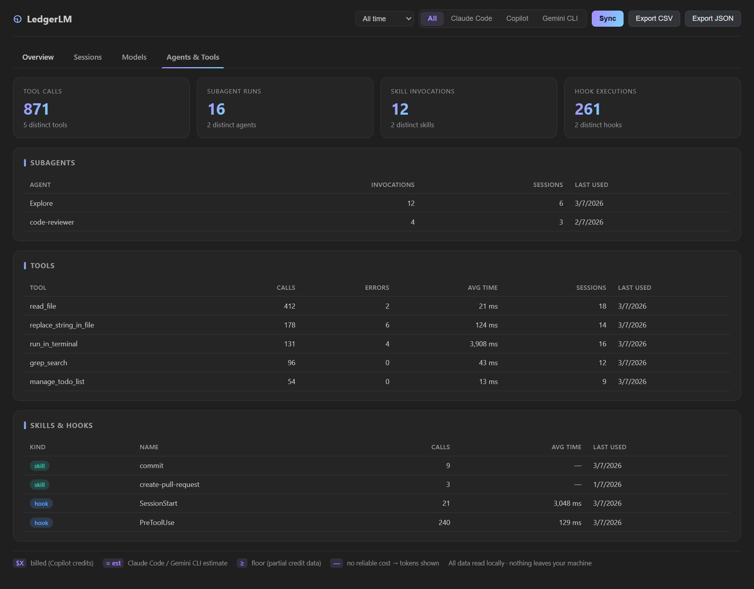This screenshot has height=589, width=754.
Task: Click the 3,908 ms average time value
Action: point(483,344)
